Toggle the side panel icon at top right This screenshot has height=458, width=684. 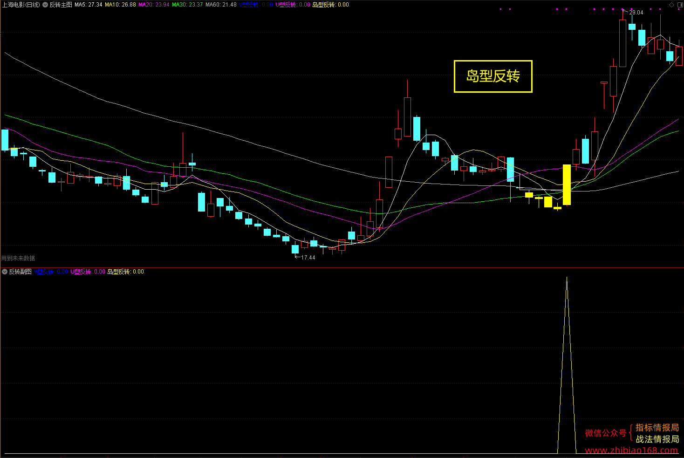[x=679, y=5]
